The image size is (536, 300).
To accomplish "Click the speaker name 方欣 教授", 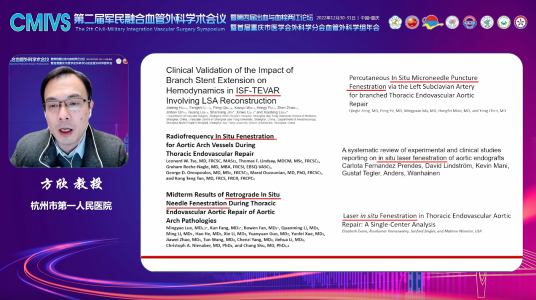I will pos(71,184).
